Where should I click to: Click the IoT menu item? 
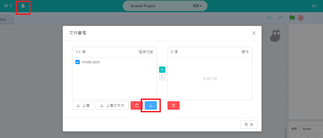click(x=315, y=6)
